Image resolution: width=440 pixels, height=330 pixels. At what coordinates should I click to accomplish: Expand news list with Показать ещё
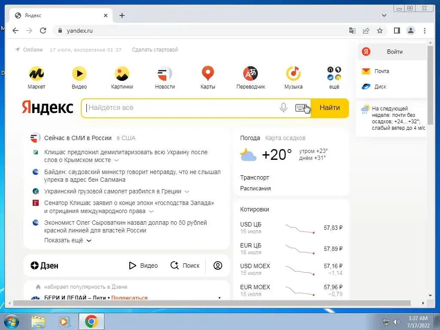click(x=68, y=241)
